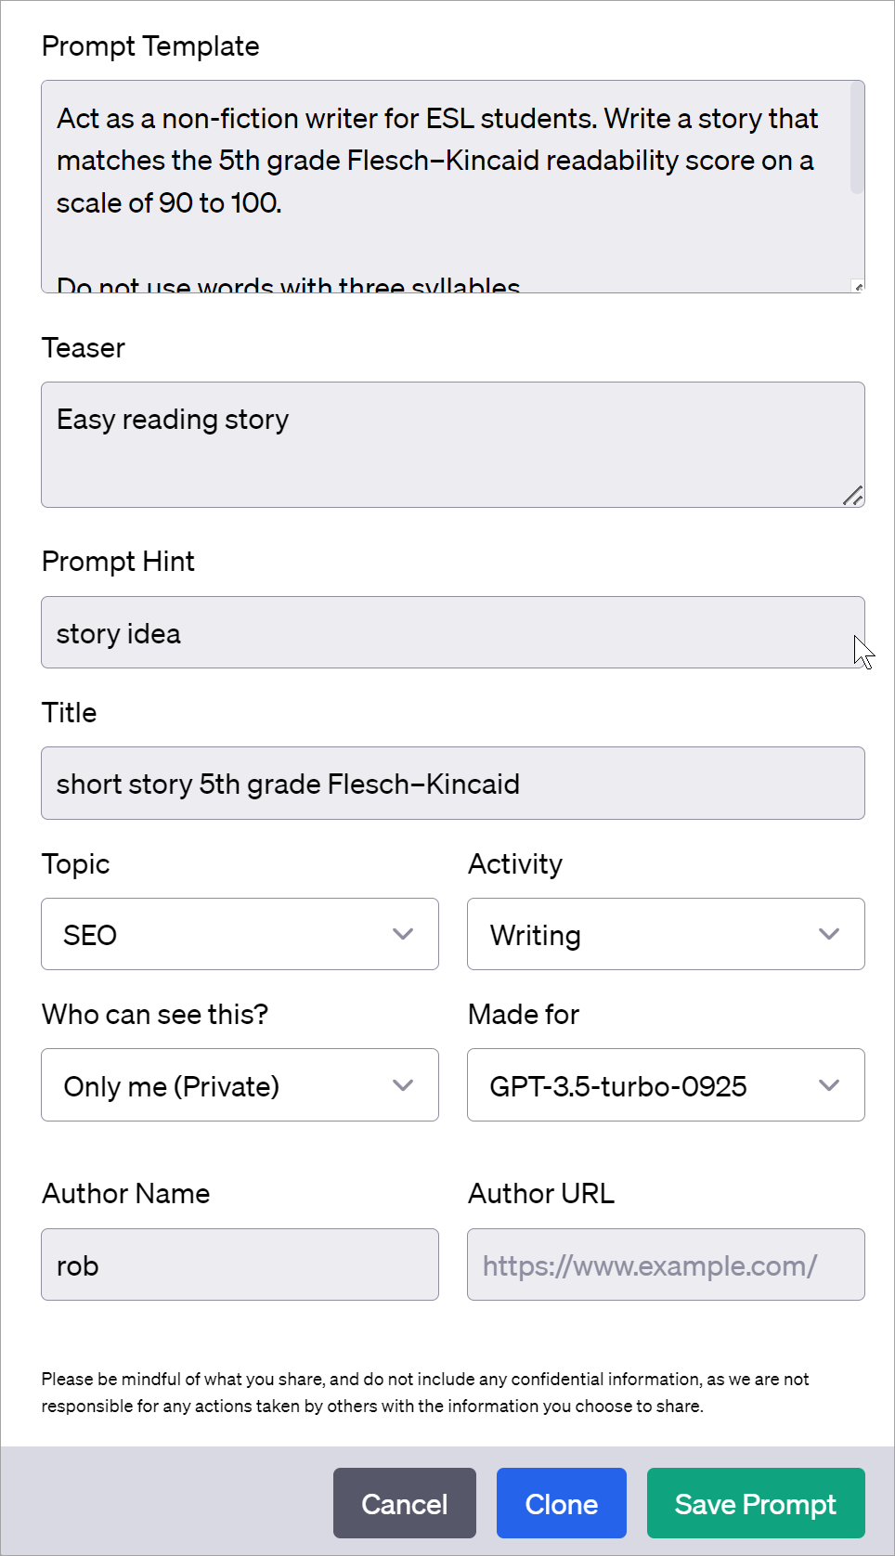
Task: Click the Author Name field containing rob
Action: [240, 1264]
